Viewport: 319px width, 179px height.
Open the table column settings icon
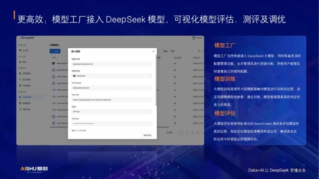pos(199,51)
